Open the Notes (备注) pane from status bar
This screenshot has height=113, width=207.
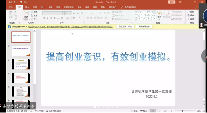coord(134,111)
